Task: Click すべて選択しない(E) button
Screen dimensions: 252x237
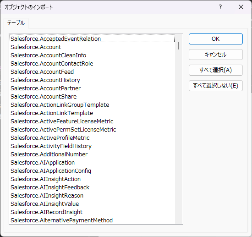Action: [x=215, y=86]
